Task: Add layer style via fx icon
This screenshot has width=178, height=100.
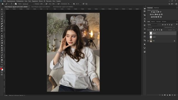Action: tap(162, 95)
